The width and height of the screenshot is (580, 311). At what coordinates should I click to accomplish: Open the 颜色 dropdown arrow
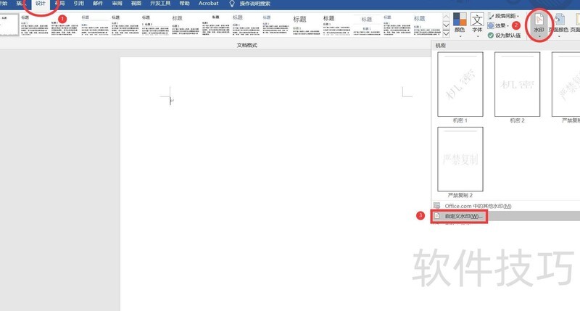(460, 36)
